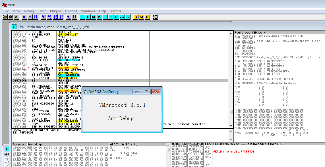Show the Call stack with K button
The height and width of the screenshot is (167, 325).
click(x=128, y=17)
